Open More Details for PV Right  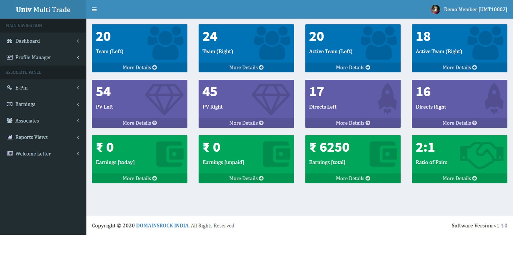(x=246, y=123)
